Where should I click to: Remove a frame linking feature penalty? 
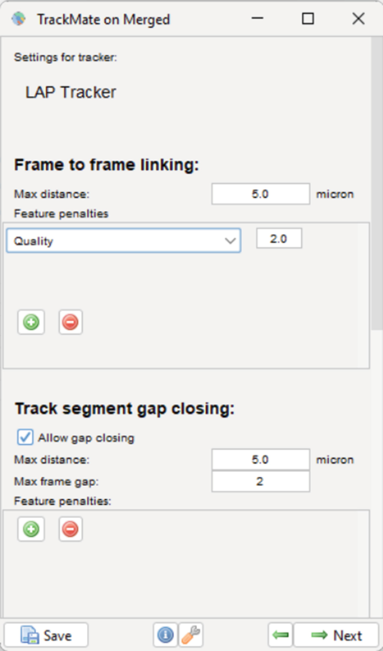tap(70, 322)
